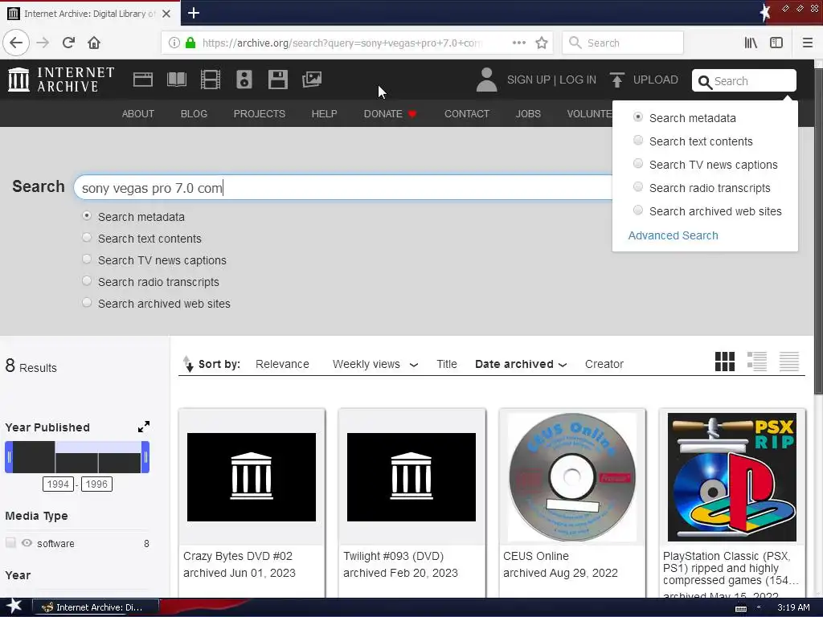Select Search radio transcripts in dropdown panel

pyautogui.click(x=637, y=186)
